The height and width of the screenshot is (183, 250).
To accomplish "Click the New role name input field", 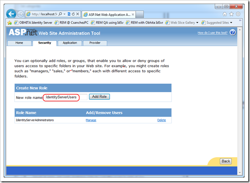I will 66,97.
